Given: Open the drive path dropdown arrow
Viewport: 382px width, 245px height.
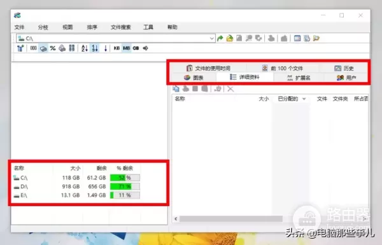Looking at the screenshot, I should [212, 38].
